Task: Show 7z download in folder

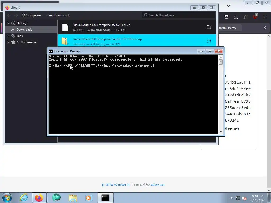Action: (x=209, y=27)
